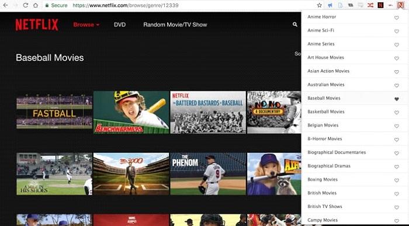
Task: Open Belgian Movies category
Action: tap(323, 125)
